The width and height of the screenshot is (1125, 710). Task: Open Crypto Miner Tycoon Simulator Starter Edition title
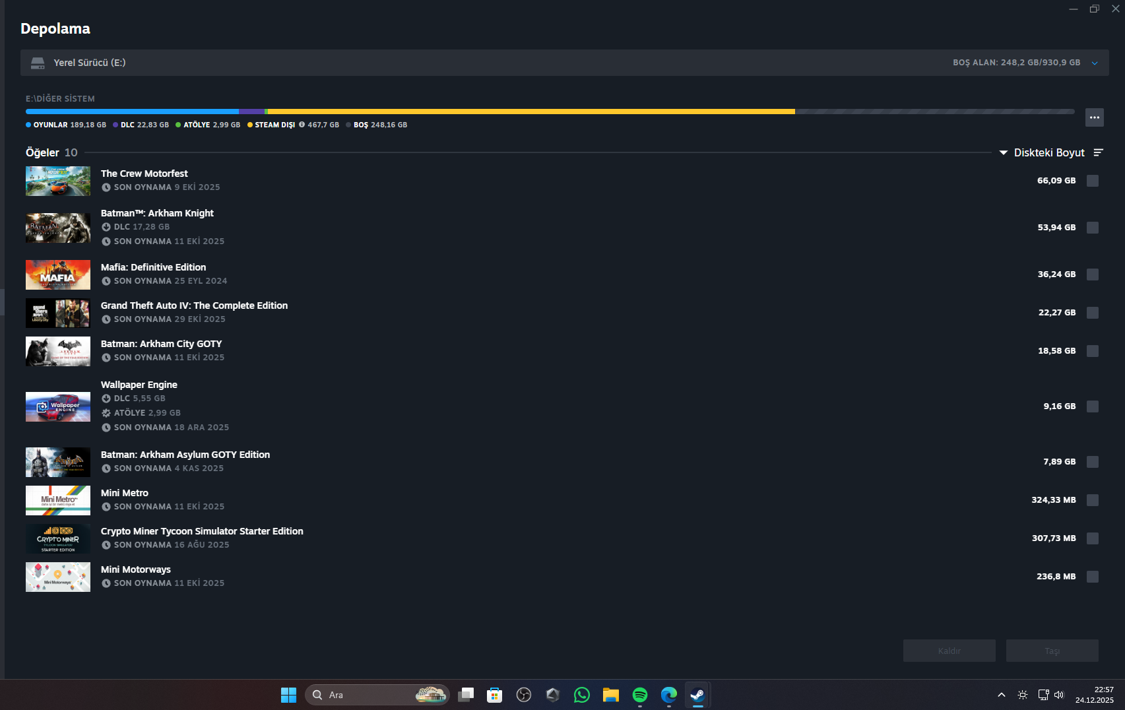pyautogui.click(x=202, y=531)
